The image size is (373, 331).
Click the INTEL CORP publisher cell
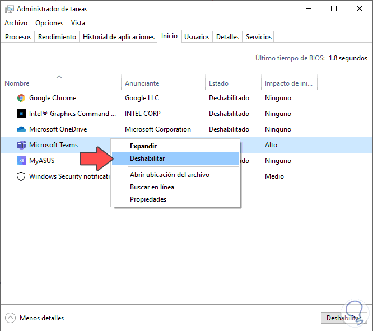[x=143, y=114]
